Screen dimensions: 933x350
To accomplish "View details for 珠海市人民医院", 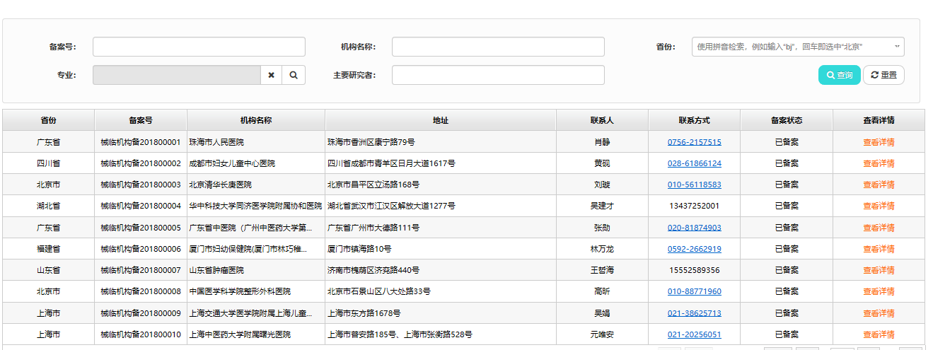I will coord(878,142).
